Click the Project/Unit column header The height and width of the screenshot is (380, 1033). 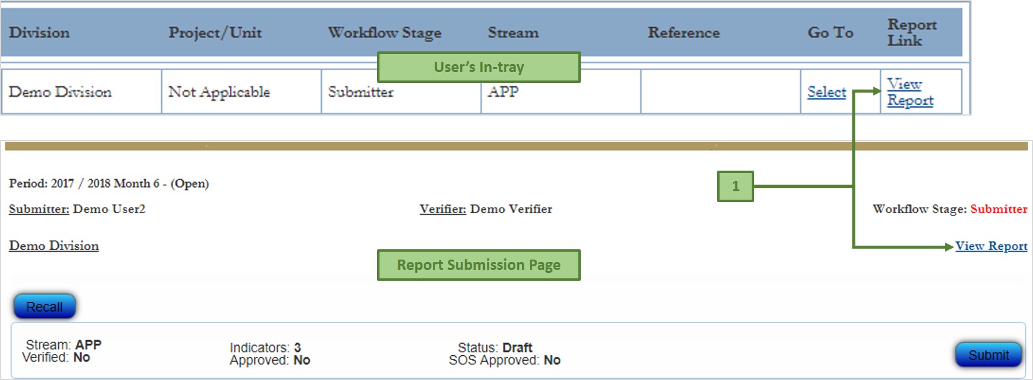tap(215, 33)
